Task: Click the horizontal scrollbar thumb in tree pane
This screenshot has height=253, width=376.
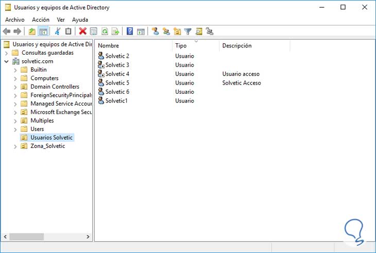Action: [x=27, y=237]
